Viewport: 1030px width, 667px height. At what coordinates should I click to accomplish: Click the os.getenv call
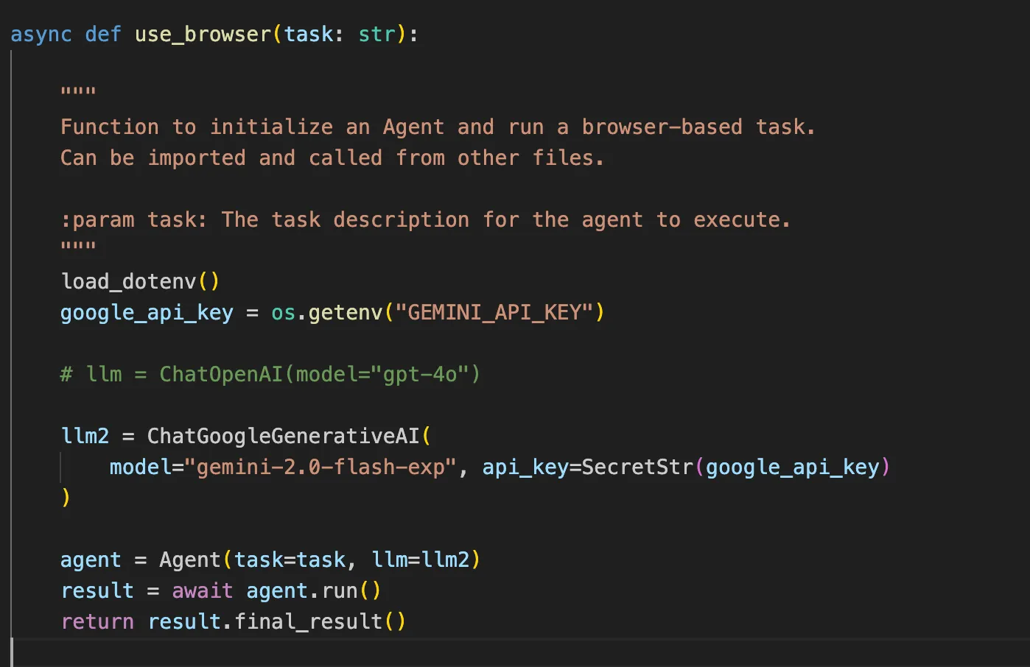[438, 312]
